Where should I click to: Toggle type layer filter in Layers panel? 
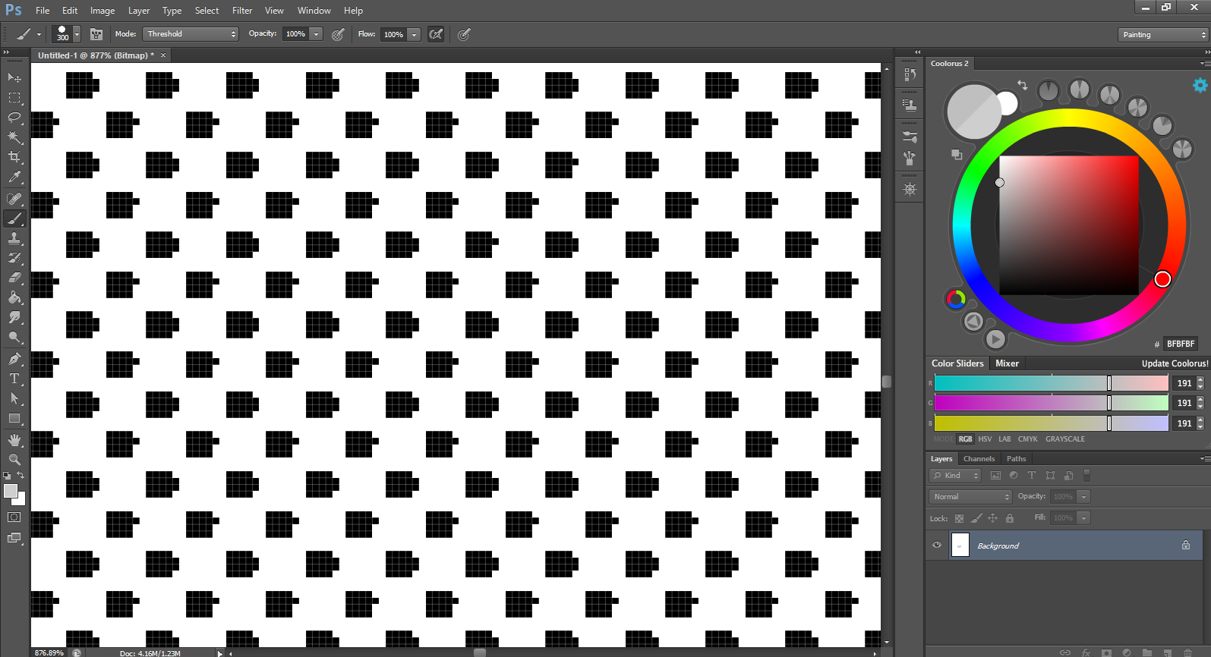click(x=1032, y=476)
